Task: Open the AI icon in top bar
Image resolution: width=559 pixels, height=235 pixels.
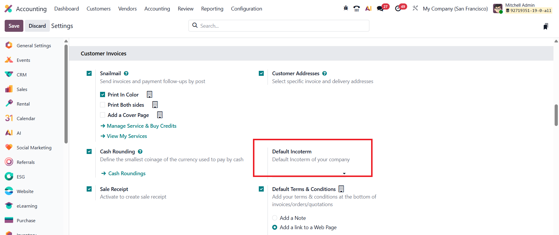Action: click(x=368, y=8)
